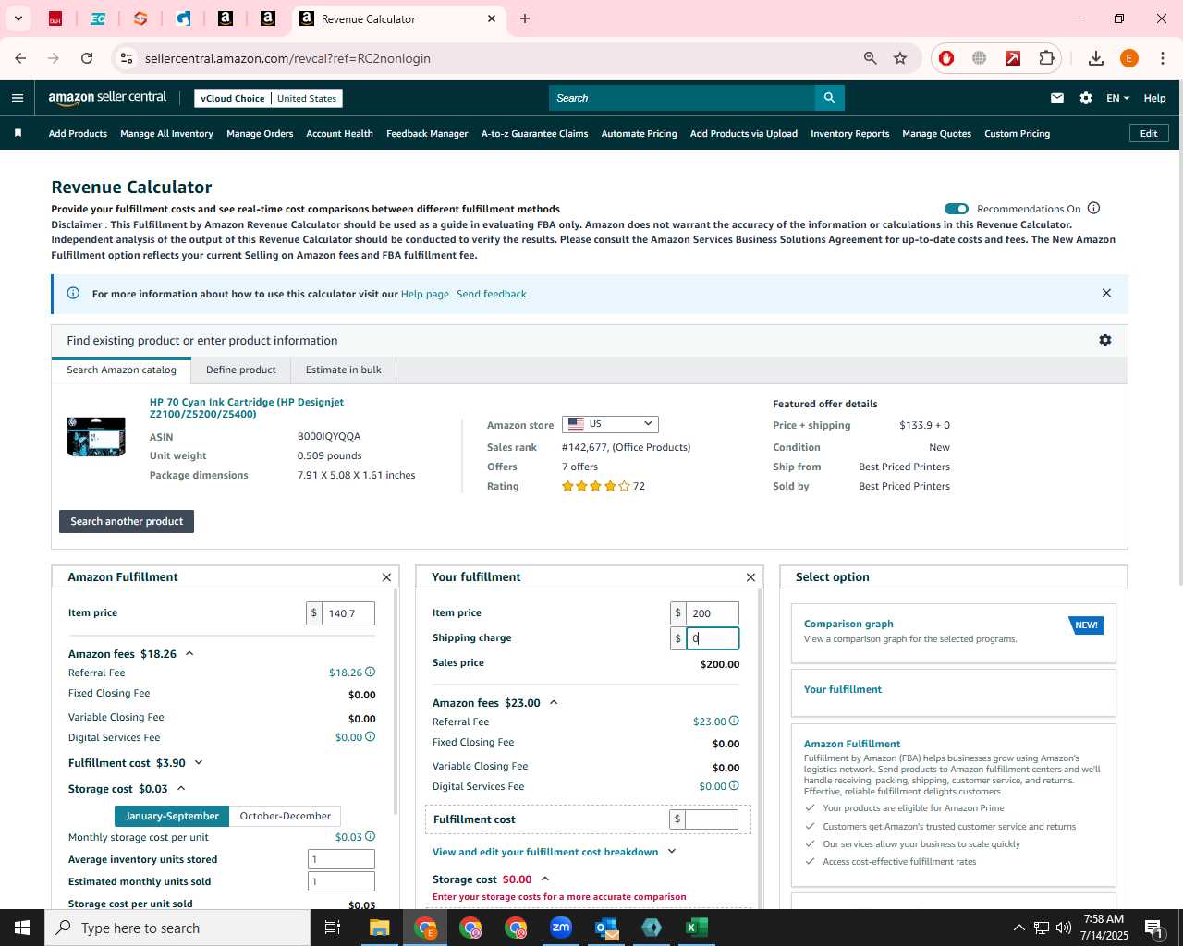This screenshot has width=1183, height=946.
Task: Open Automate Pricing menu item
Action: click(x=639, y=133)
